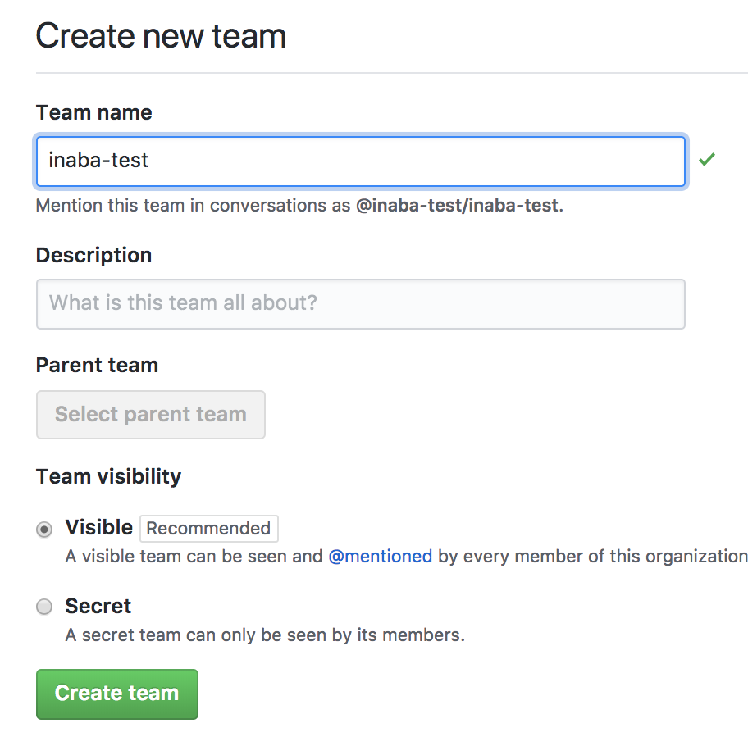This screenshot has width=748, height=746.
Task: Click the 'Mention this team in conversations' hint
Action: pos(194,205)
